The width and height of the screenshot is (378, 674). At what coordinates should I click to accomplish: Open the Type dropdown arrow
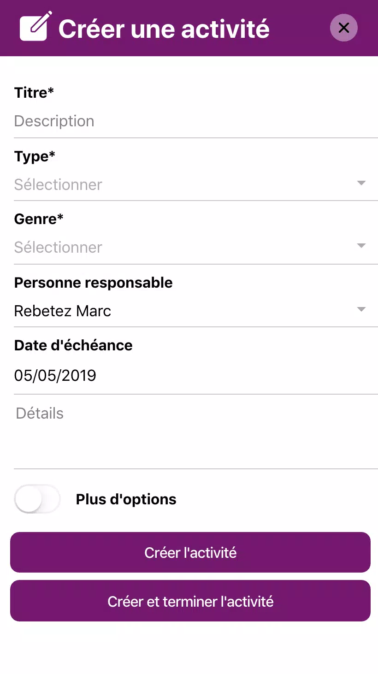[x=361, y=183]
